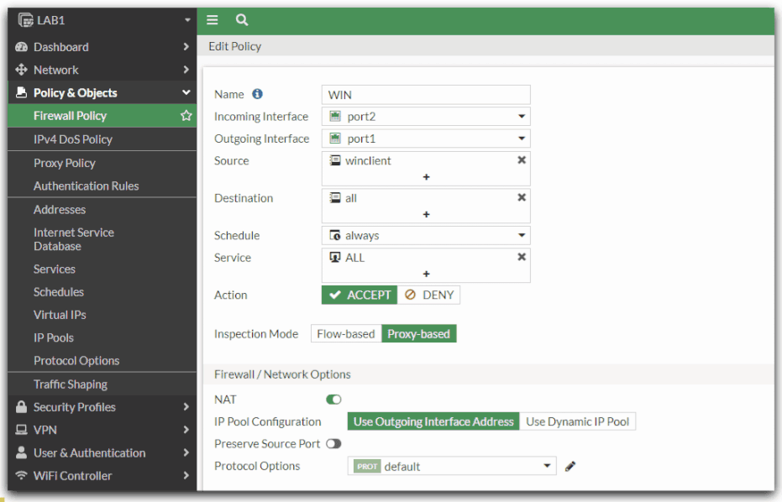Set the policy action to DENY

(429, 295)
